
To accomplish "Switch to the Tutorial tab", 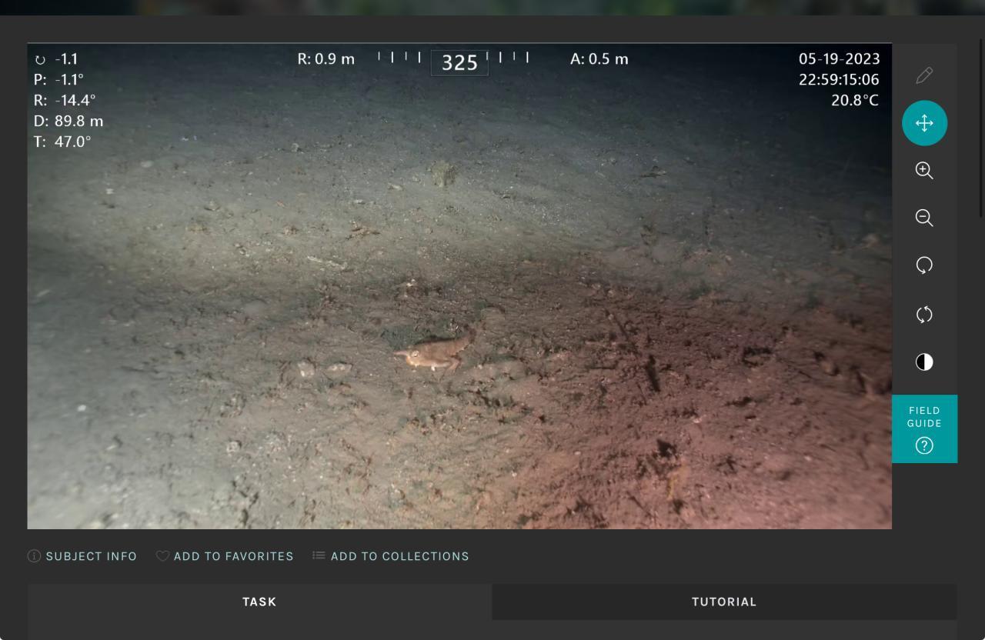I will (724, 602).
